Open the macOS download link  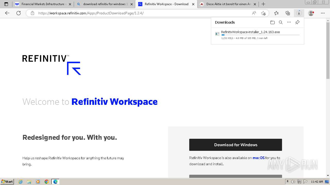tap(259, 158)
